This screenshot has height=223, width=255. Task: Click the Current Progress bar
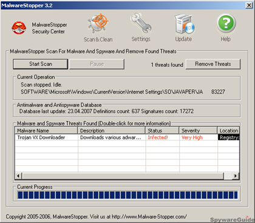[x=127, y=195]
